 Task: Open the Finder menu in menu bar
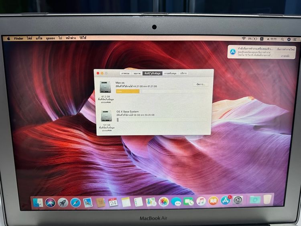click(18, 39)
